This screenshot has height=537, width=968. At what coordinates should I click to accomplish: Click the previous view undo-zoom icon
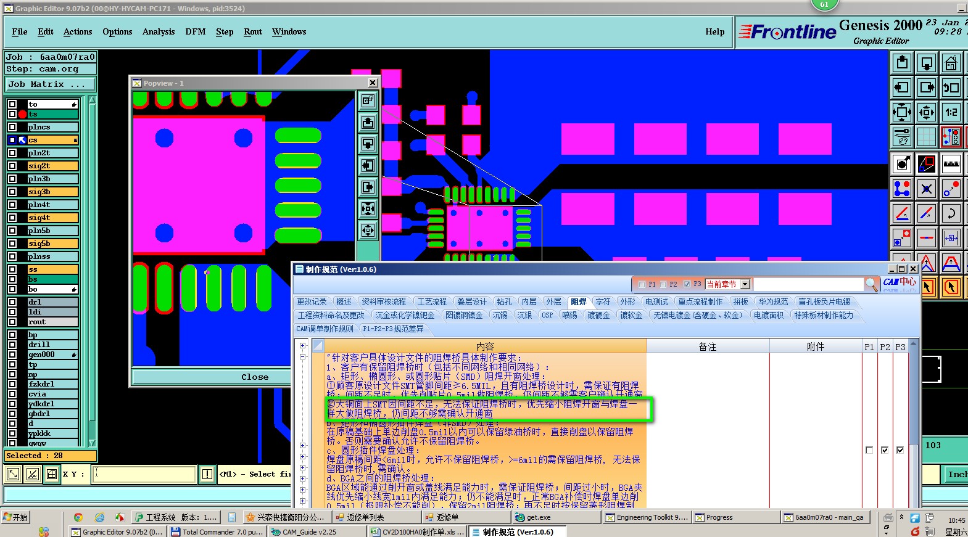(951, 88)
